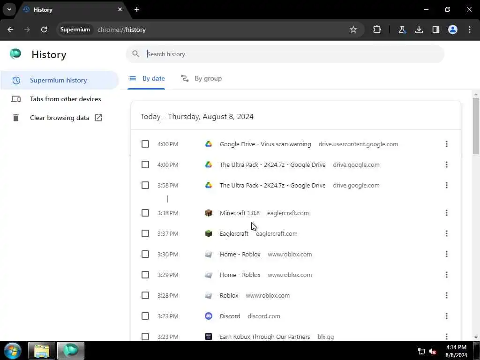Image resolution: width=480 pixels, height=360 pixels.
Task: Check the 3:58 PM Ultra Pack entry checkbox
Action: coord(145,185)
